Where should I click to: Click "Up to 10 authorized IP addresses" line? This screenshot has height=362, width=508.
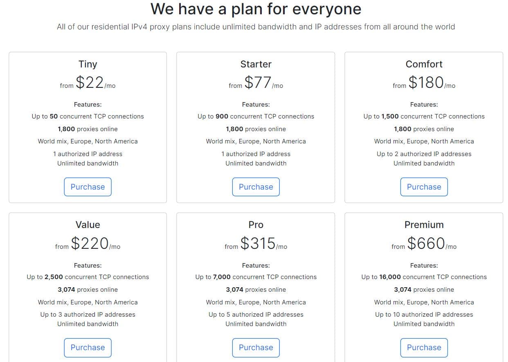click(x=424, y=315)
